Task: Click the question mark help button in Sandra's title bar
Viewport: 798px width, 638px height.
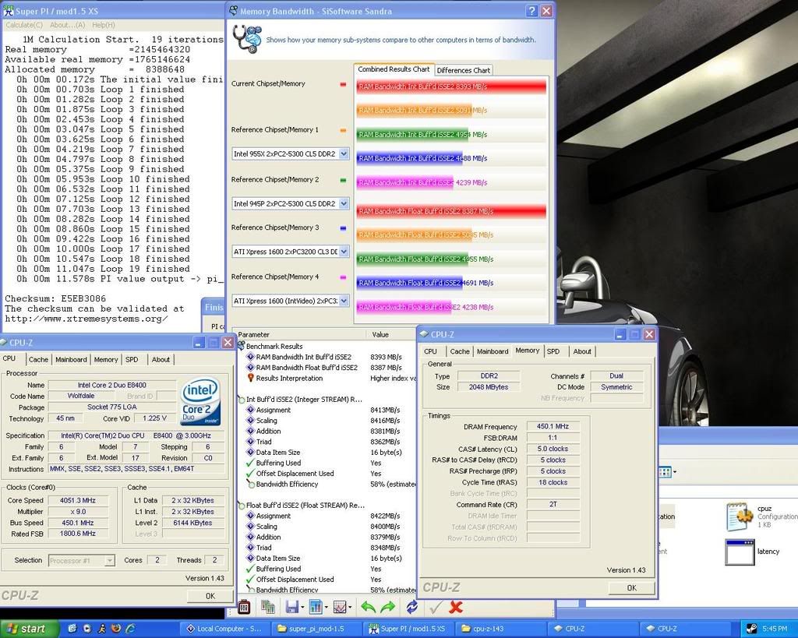Action: click(531, 11)
